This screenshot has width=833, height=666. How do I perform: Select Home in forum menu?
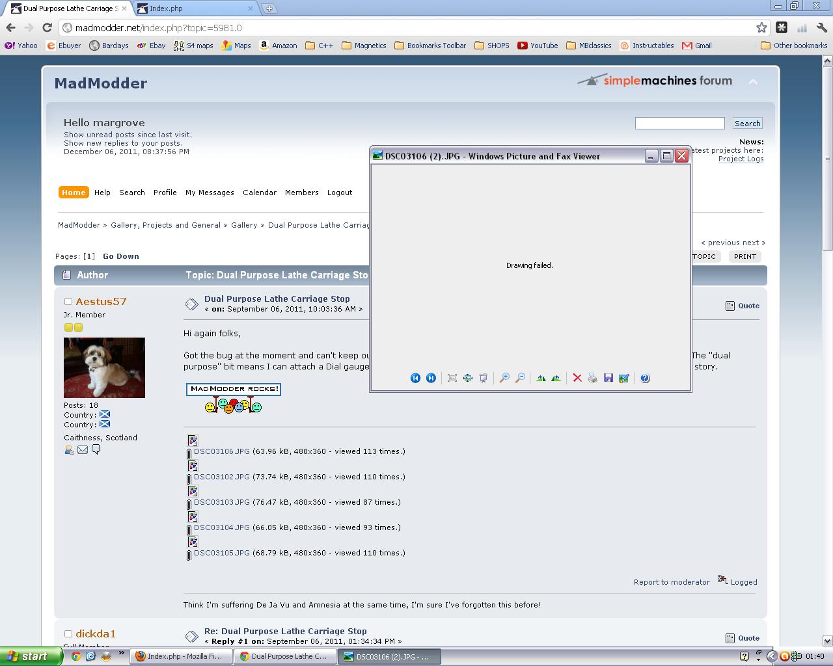[74, 193]
